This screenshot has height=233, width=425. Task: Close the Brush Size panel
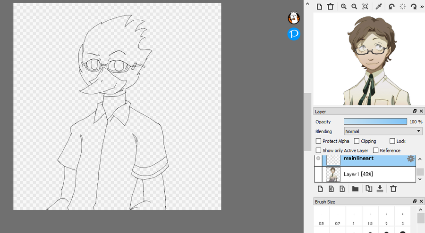(421, 201)
